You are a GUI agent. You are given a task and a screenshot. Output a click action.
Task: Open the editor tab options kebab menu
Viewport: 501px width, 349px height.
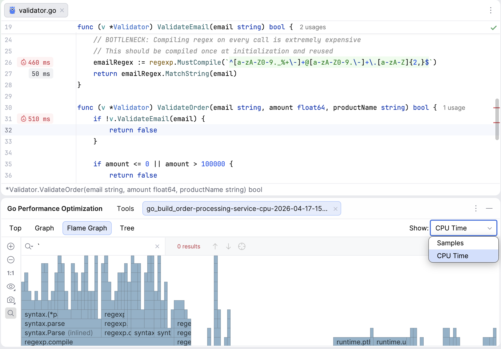[490, 10]
